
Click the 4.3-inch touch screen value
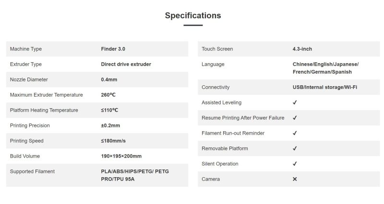tap(302, 49)
